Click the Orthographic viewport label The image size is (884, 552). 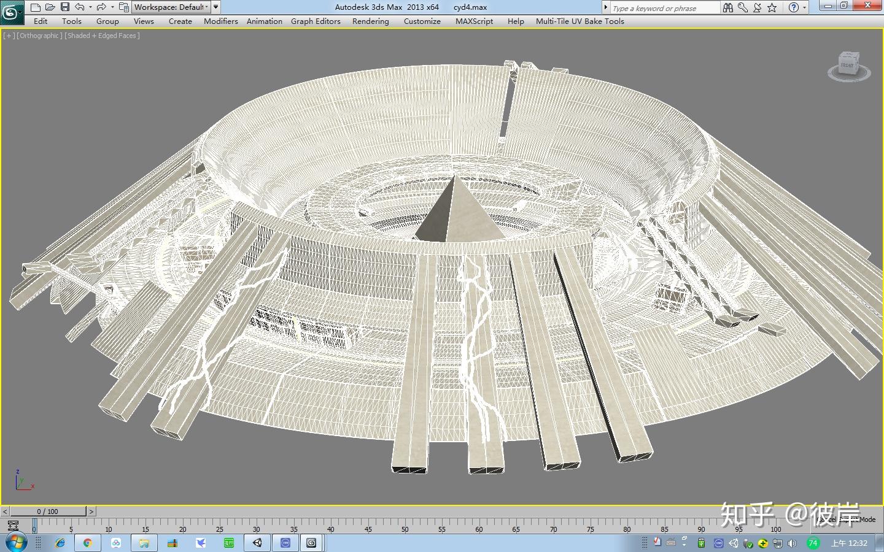40,36
